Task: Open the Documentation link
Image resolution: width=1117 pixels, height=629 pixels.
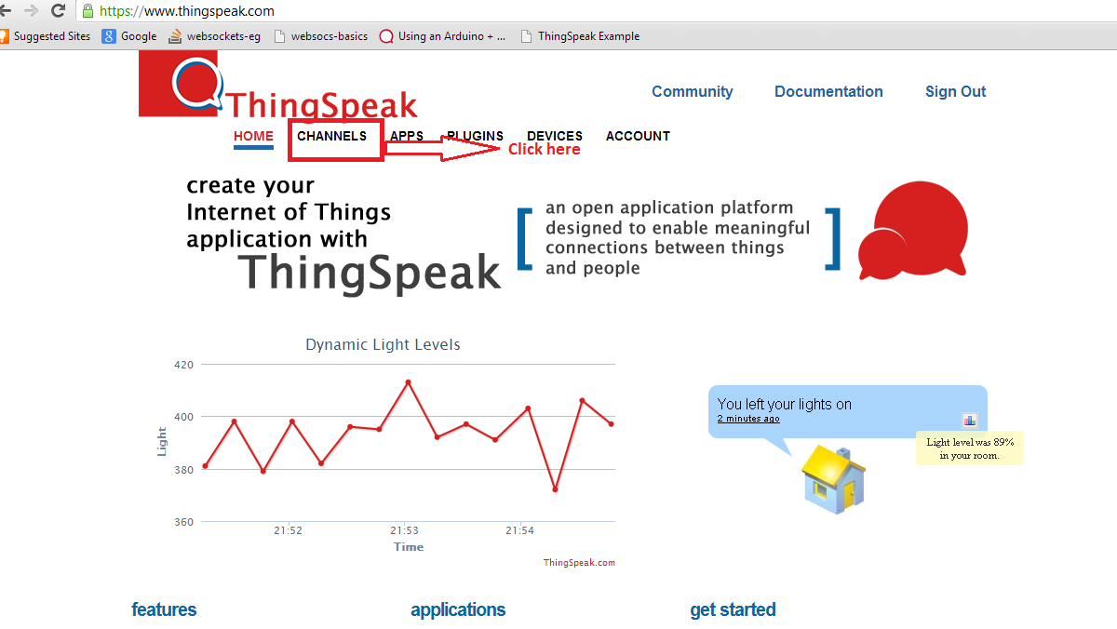Action: [828, 91]
